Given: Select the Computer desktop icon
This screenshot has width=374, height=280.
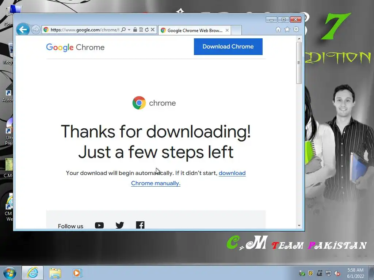Looking at the screenshot, I should click(9, 16).
